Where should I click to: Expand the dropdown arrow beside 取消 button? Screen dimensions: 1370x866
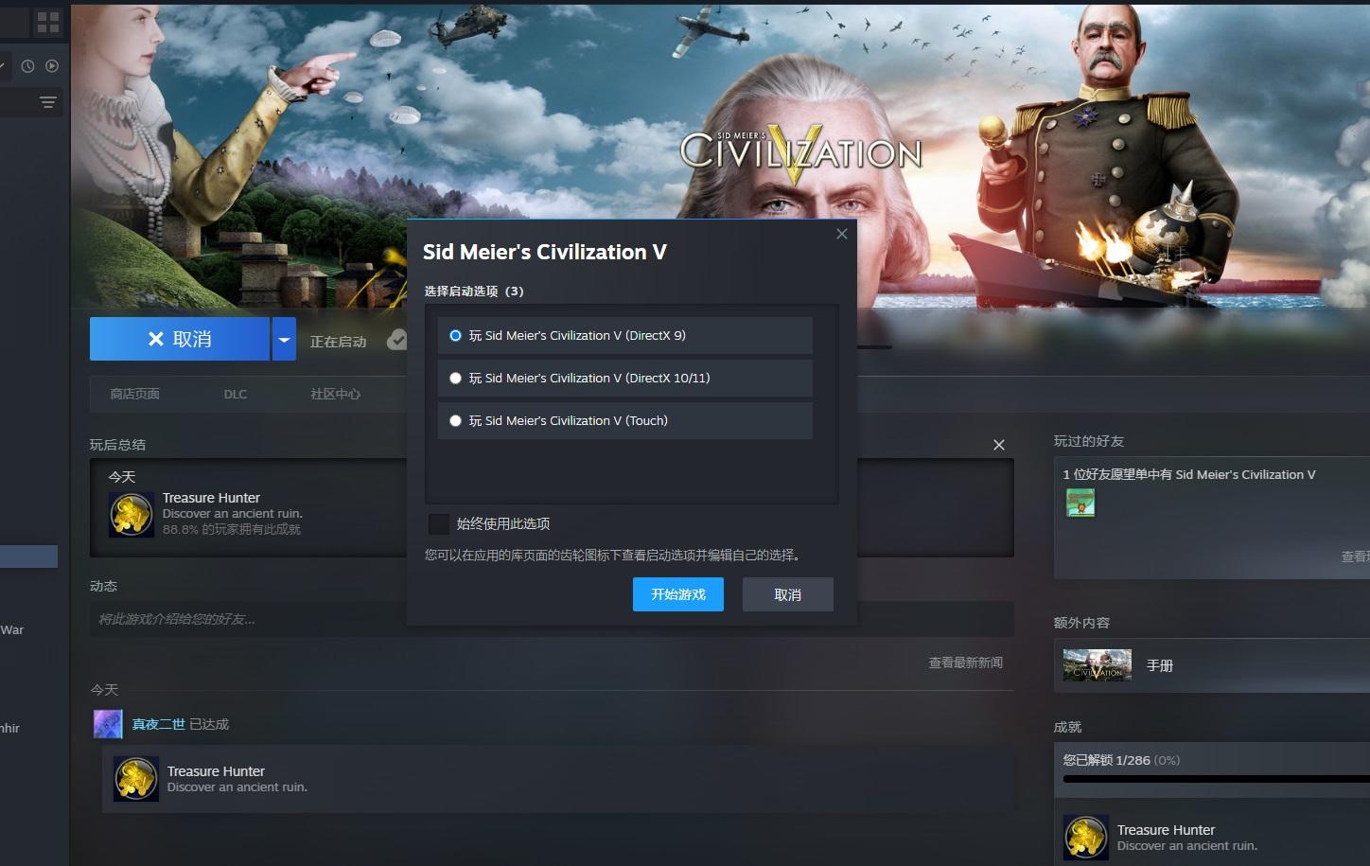(x=284, y=340)
